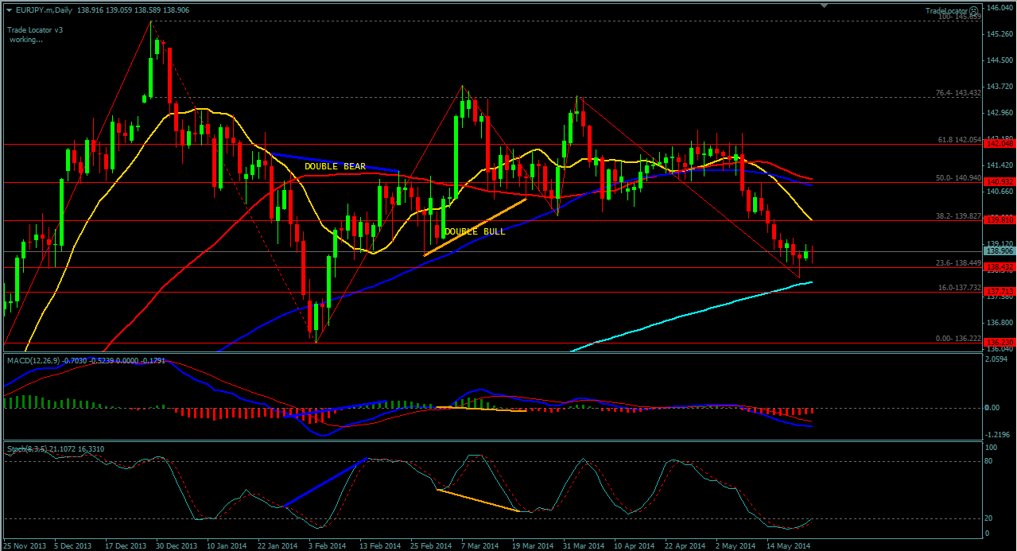Image resolution: width=1017 pixels, height=551 pixels.
Task: Click the red 138.432 price tag
Action: (x=999, y=266)
